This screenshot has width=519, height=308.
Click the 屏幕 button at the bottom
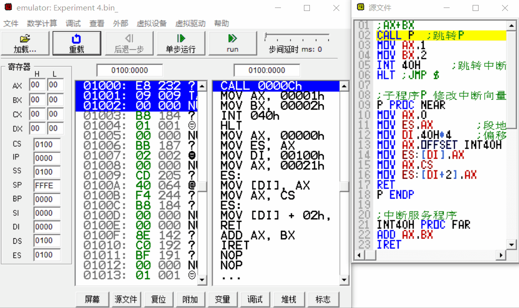(x=92, y=299)
